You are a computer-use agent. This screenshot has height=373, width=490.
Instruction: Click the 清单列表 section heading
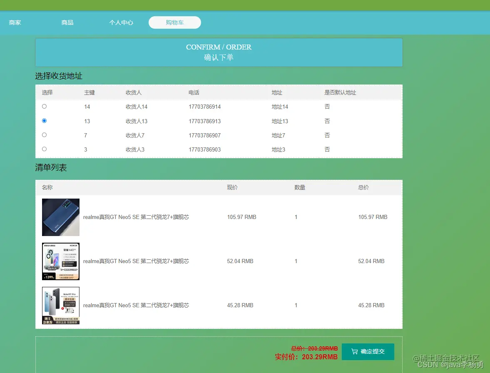(x=51, y=168)
